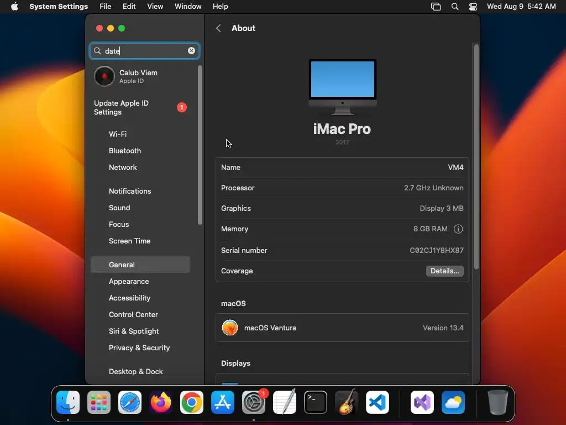
Task: Open the Apple menu
Action: (14, 7)
